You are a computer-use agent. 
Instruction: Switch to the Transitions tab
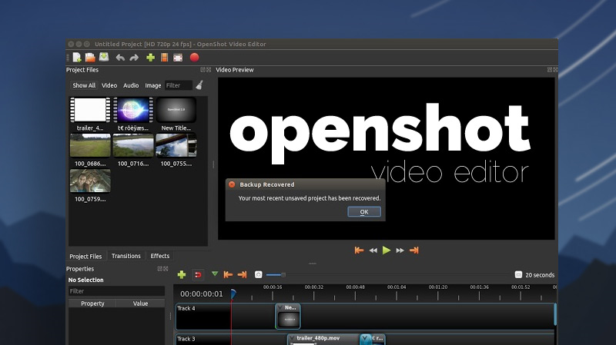pos(126,256)
